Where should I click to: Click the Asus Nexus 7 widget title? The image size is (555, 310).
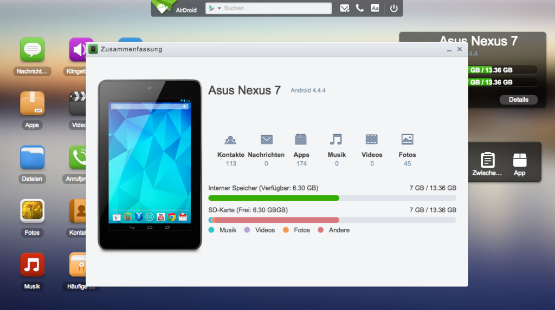coord(479,41)
